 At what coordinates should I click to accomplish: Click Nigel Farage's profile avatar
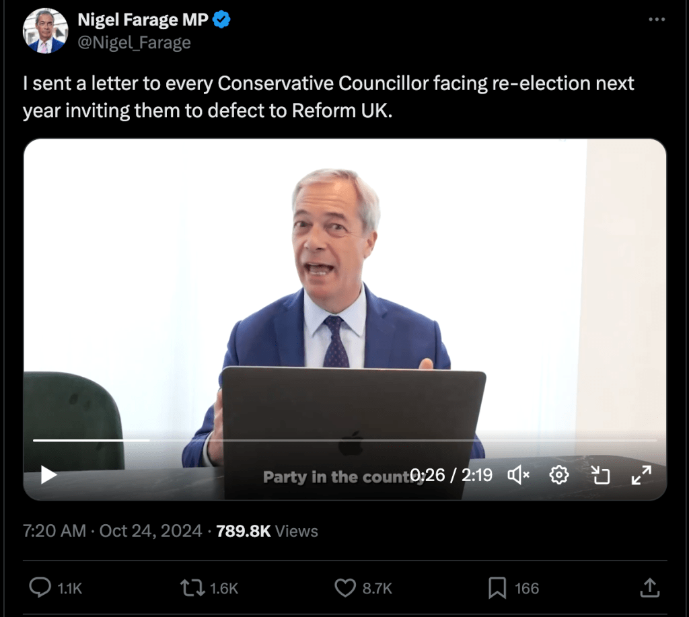(44, 31)
